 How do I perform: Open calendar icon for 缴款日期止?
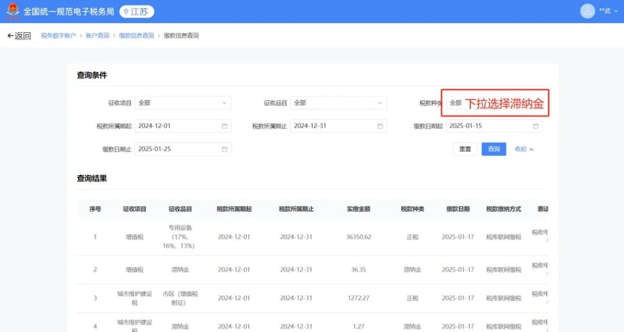pos(224,149)
